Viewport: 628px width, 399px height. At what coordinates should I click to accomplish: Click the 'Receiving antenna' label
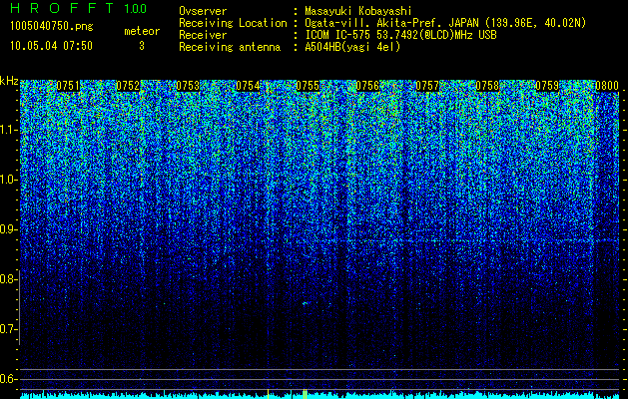click(x=230, y=47)
